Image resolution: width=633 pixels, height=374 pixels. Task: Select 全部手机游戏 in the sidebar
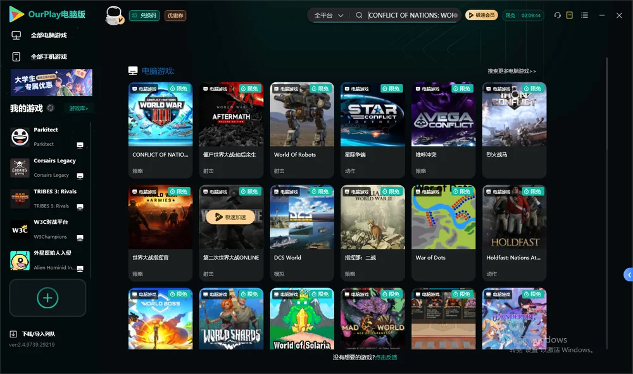click(39, 57)
